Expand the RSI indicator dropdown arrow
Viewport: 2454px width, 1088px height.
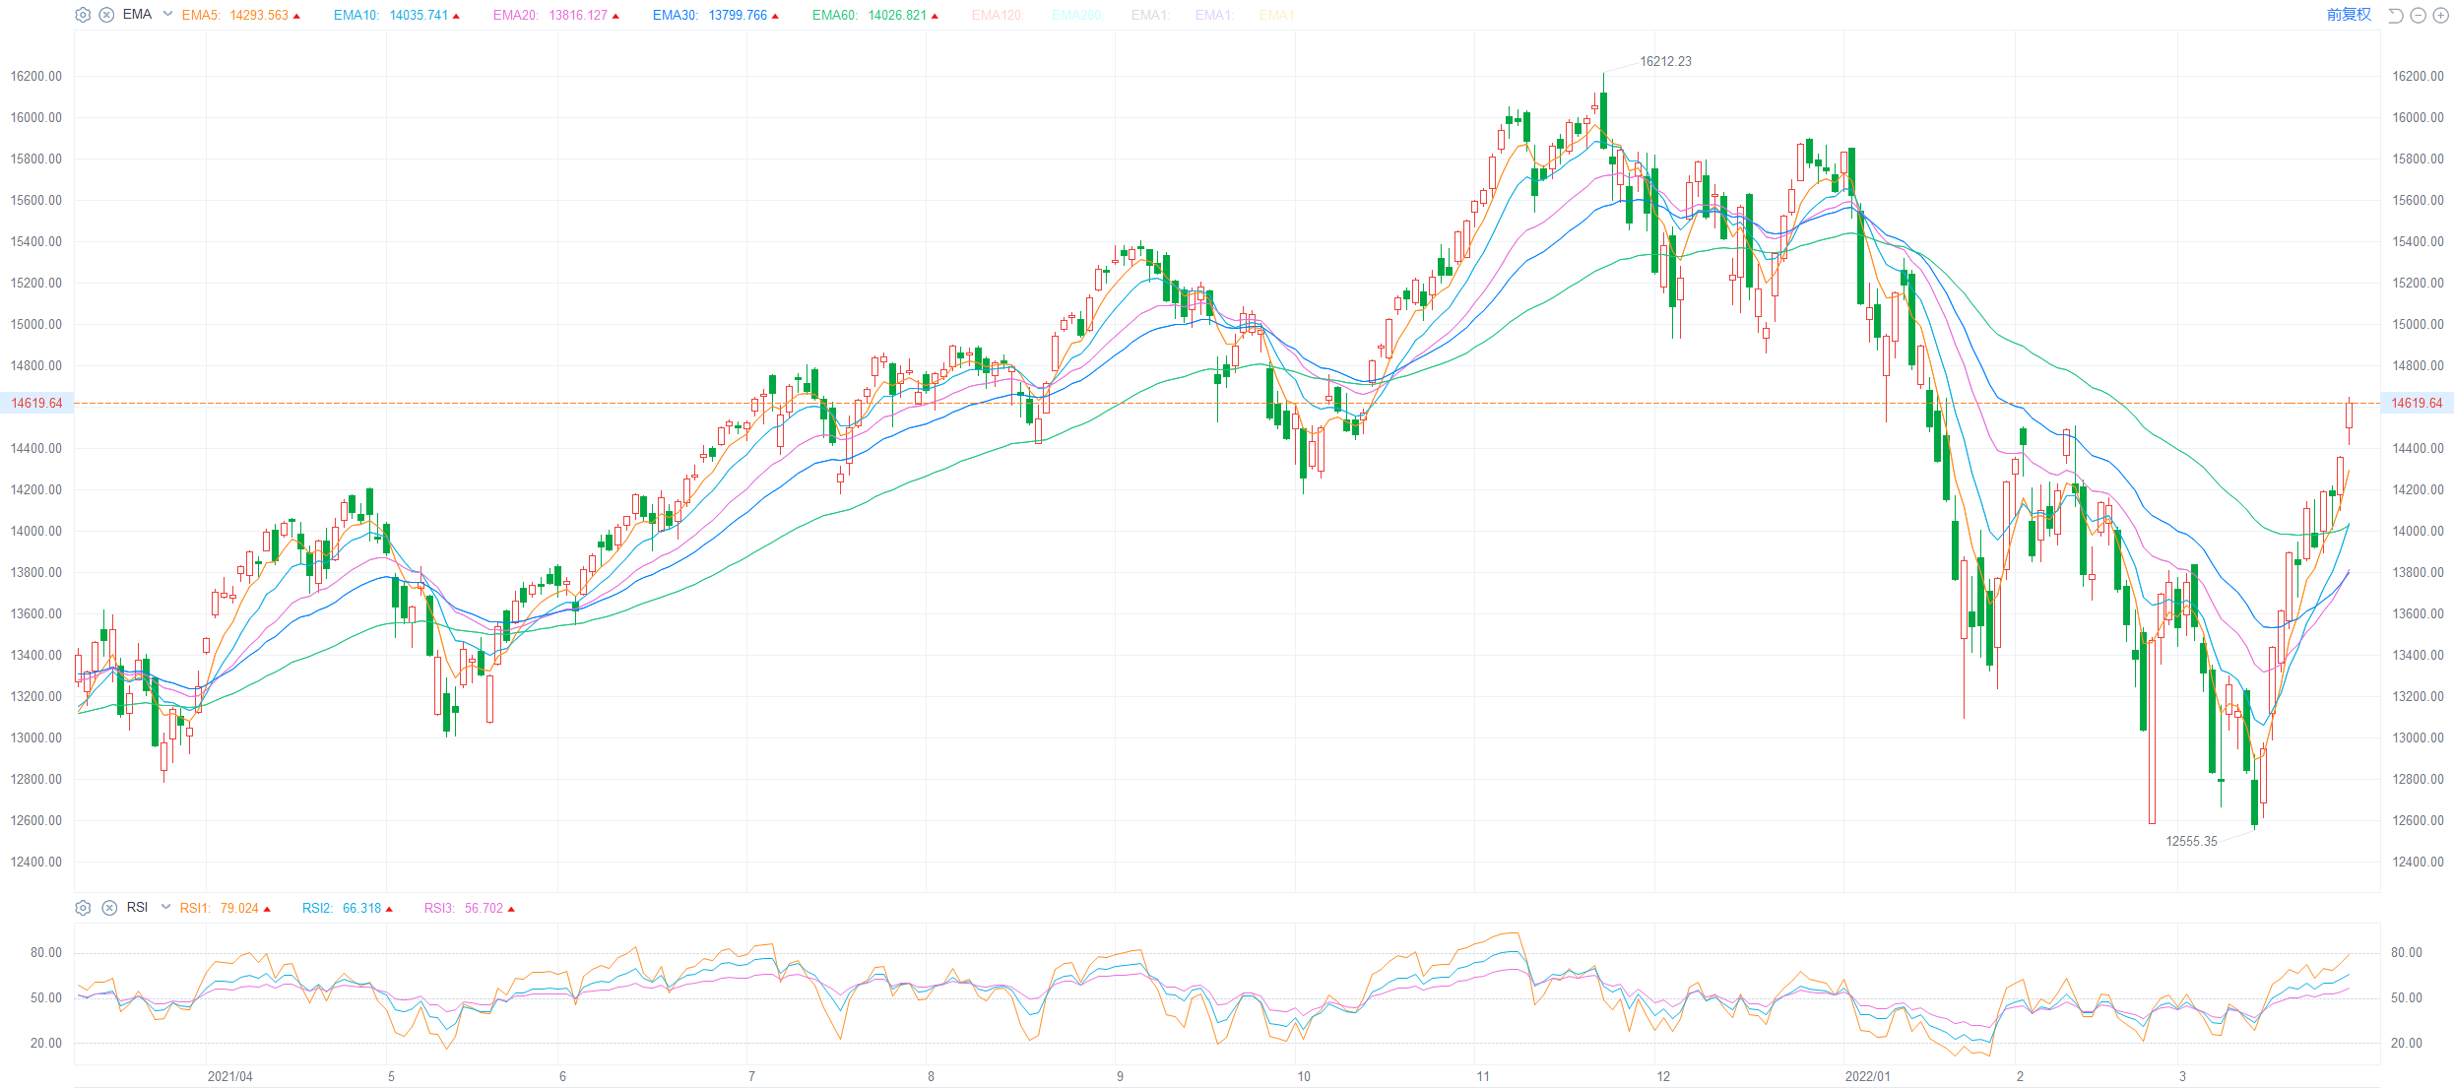165,907
